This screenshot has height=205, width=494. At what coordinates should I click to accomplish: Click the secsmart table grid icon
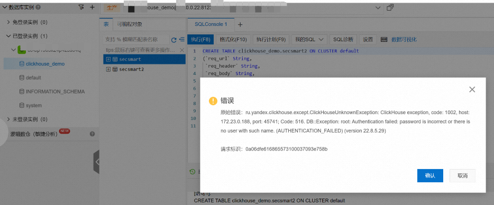[115, 59]
